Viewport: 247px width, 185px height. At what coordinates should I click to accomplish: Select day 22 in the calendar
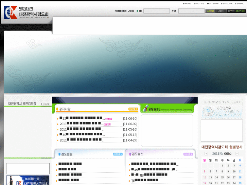pyautogui.click(x=222, y=183)
